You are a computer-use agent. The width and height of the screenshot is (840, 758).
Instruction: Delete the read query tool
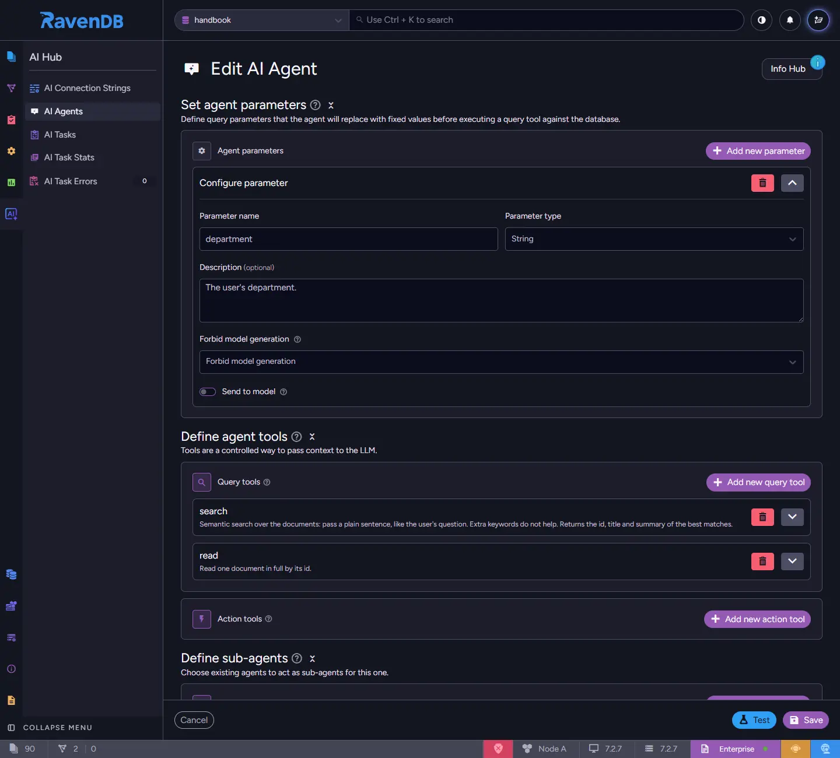[x=762, y=562]
